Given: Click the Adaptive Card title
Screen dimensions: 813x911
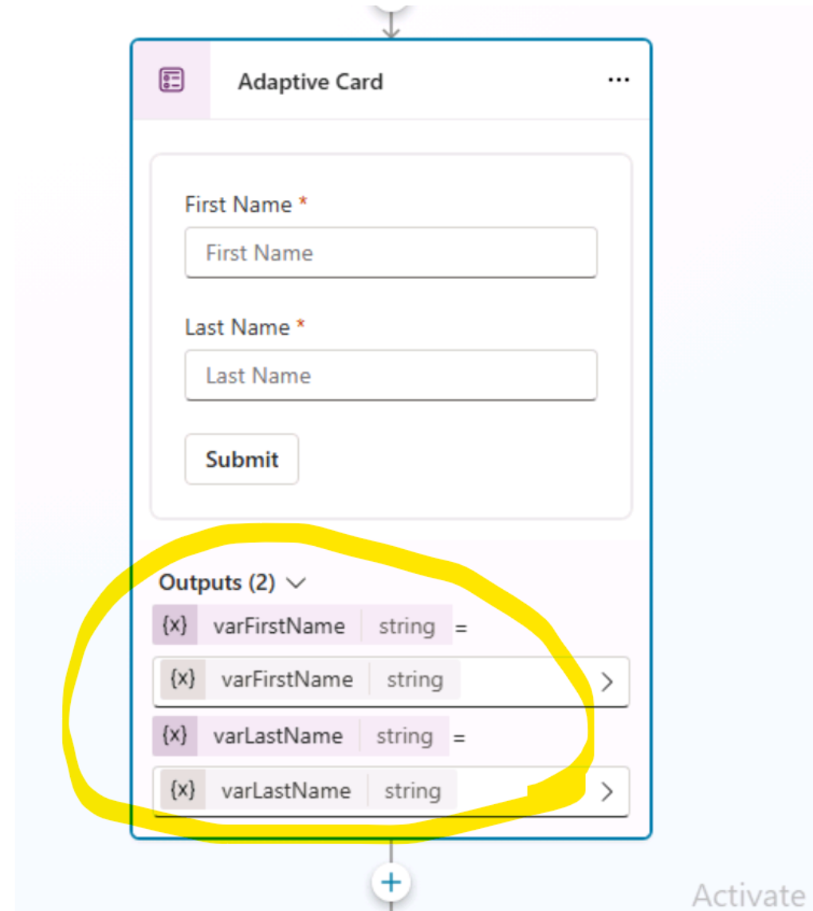Looking at the screenshot, I should [310, 82].
